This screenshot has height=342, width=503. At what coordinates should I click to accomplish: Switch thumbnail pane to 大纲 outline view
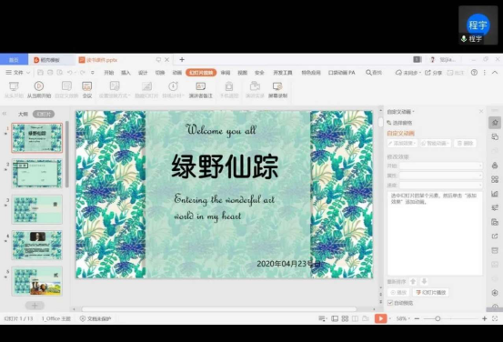(x=23, y=114)
